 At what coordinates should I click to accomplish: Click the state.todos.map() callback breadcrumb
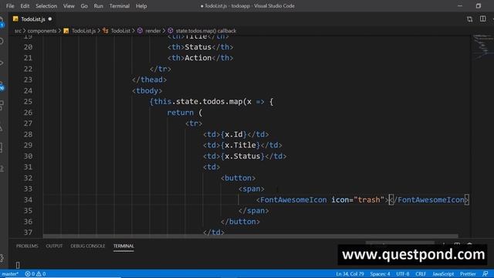point(206,31)
